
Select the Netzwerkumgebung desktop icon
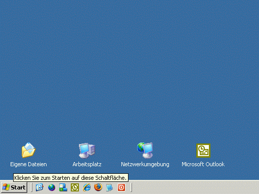(145, 150)
